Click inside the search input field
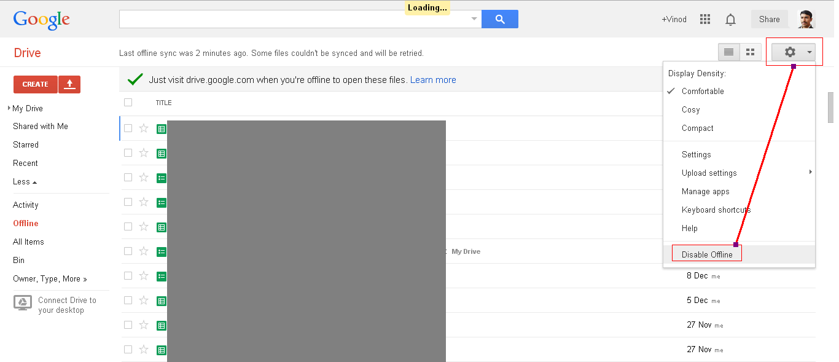The height and width of the screenshot is (362, 839). point(289,19)
